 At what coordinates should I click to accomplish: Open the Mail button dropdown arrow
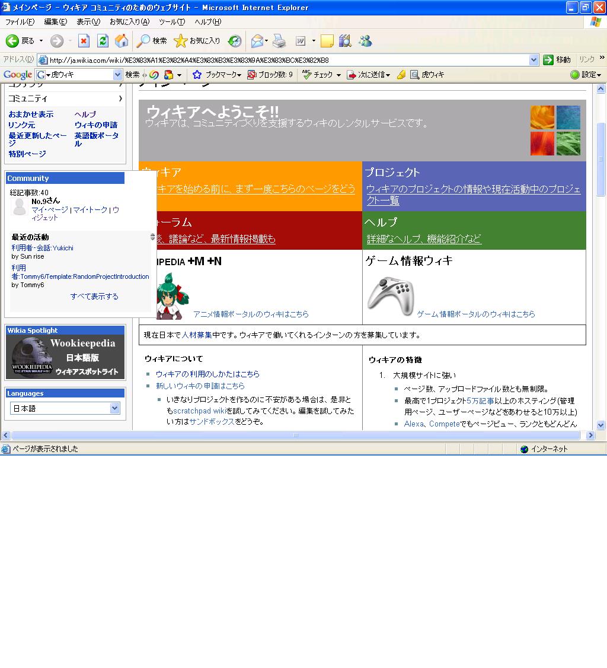coord(267,41)
